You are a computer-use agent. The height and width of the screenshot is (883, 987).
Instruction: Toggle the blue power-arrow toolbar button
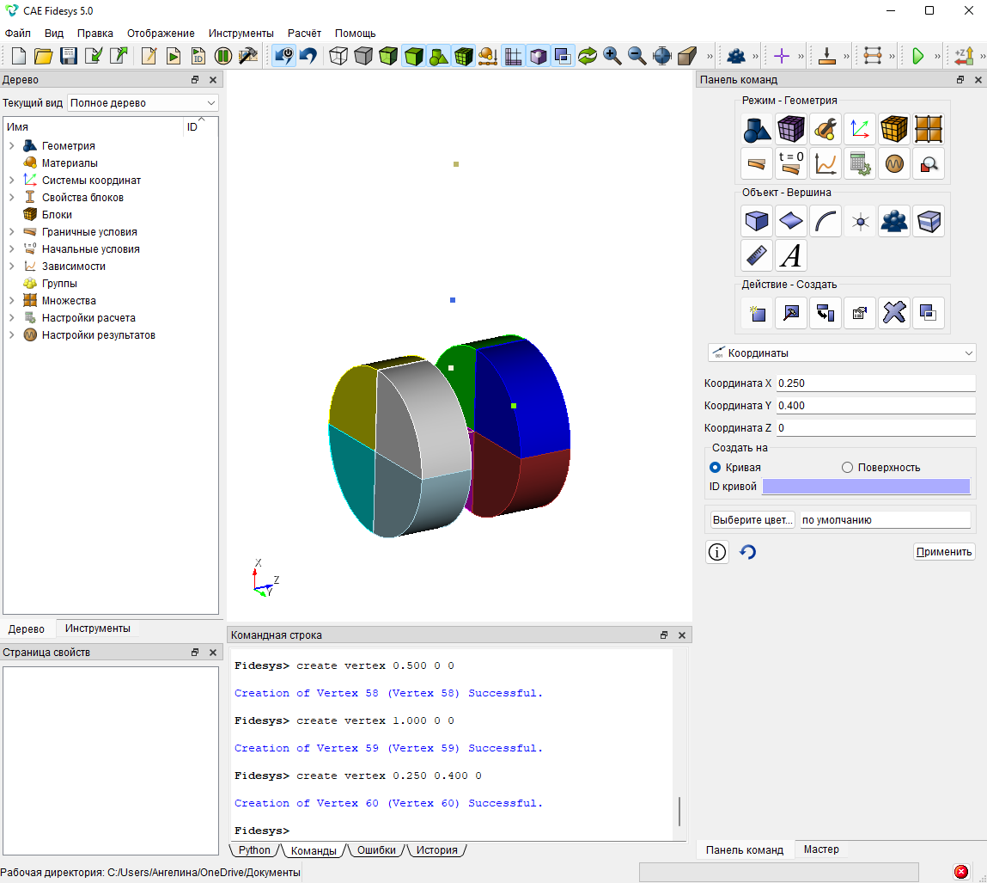coord(283,56)
